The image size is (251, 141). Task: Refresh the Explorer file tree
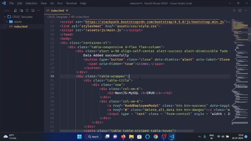(x=27, y=11)
